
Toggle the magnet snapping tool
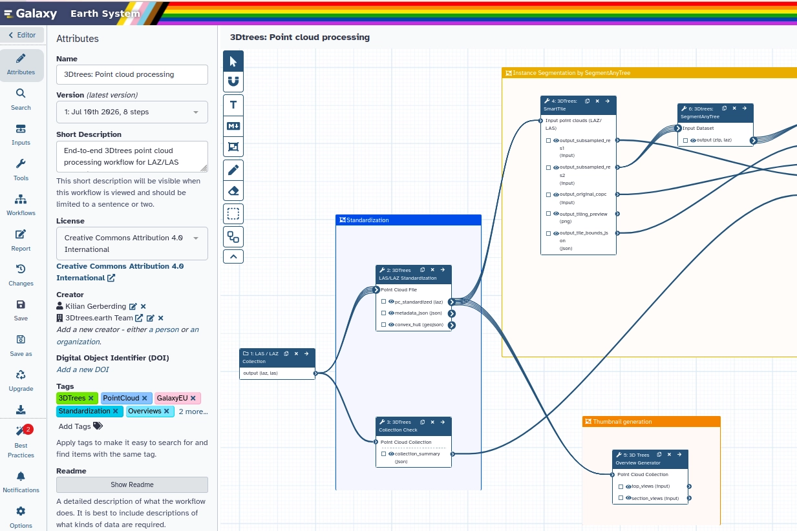233,81
